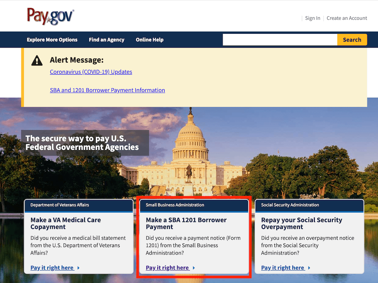Click the Pay.gov logo

50,16
